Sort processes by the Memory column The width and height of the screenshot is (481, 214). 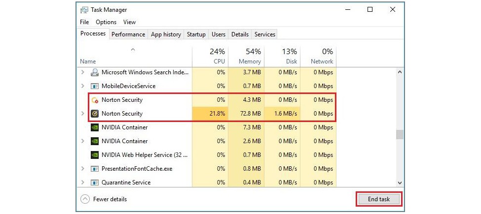click(x=246, y=57)
